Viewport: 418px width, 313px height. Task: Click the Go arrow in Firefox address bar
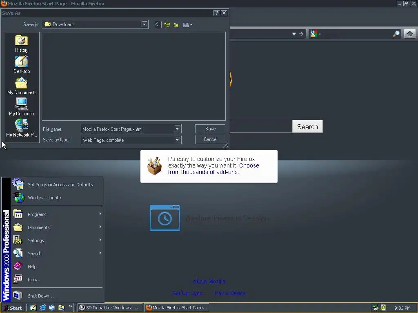(301, 34)
